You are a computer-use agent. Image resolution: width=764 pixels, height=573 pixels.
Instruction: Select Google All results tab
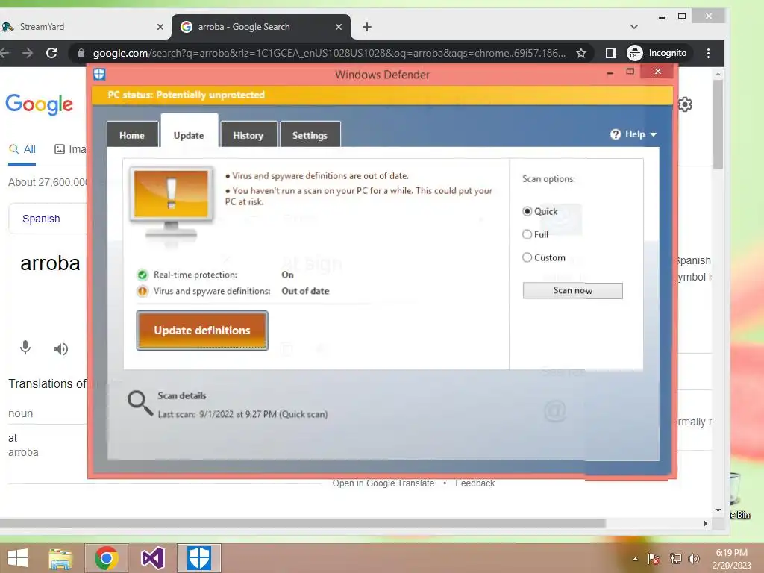point(22,149)
